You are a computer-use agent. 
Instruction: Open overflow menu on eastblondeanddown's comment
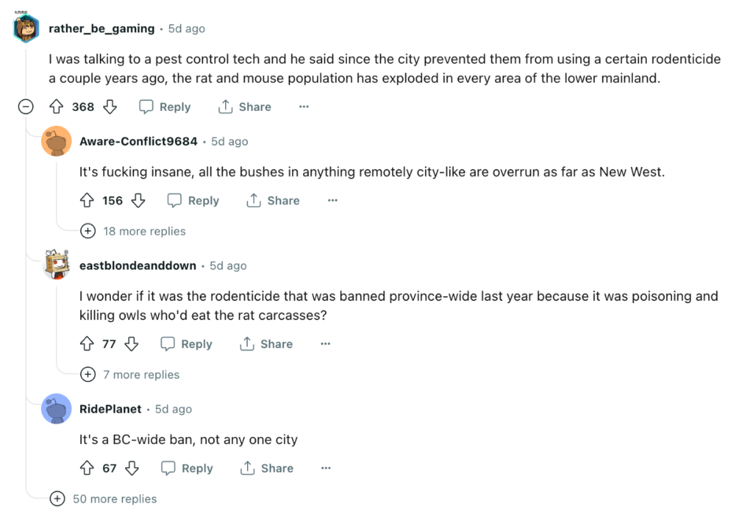coord(325,343)
